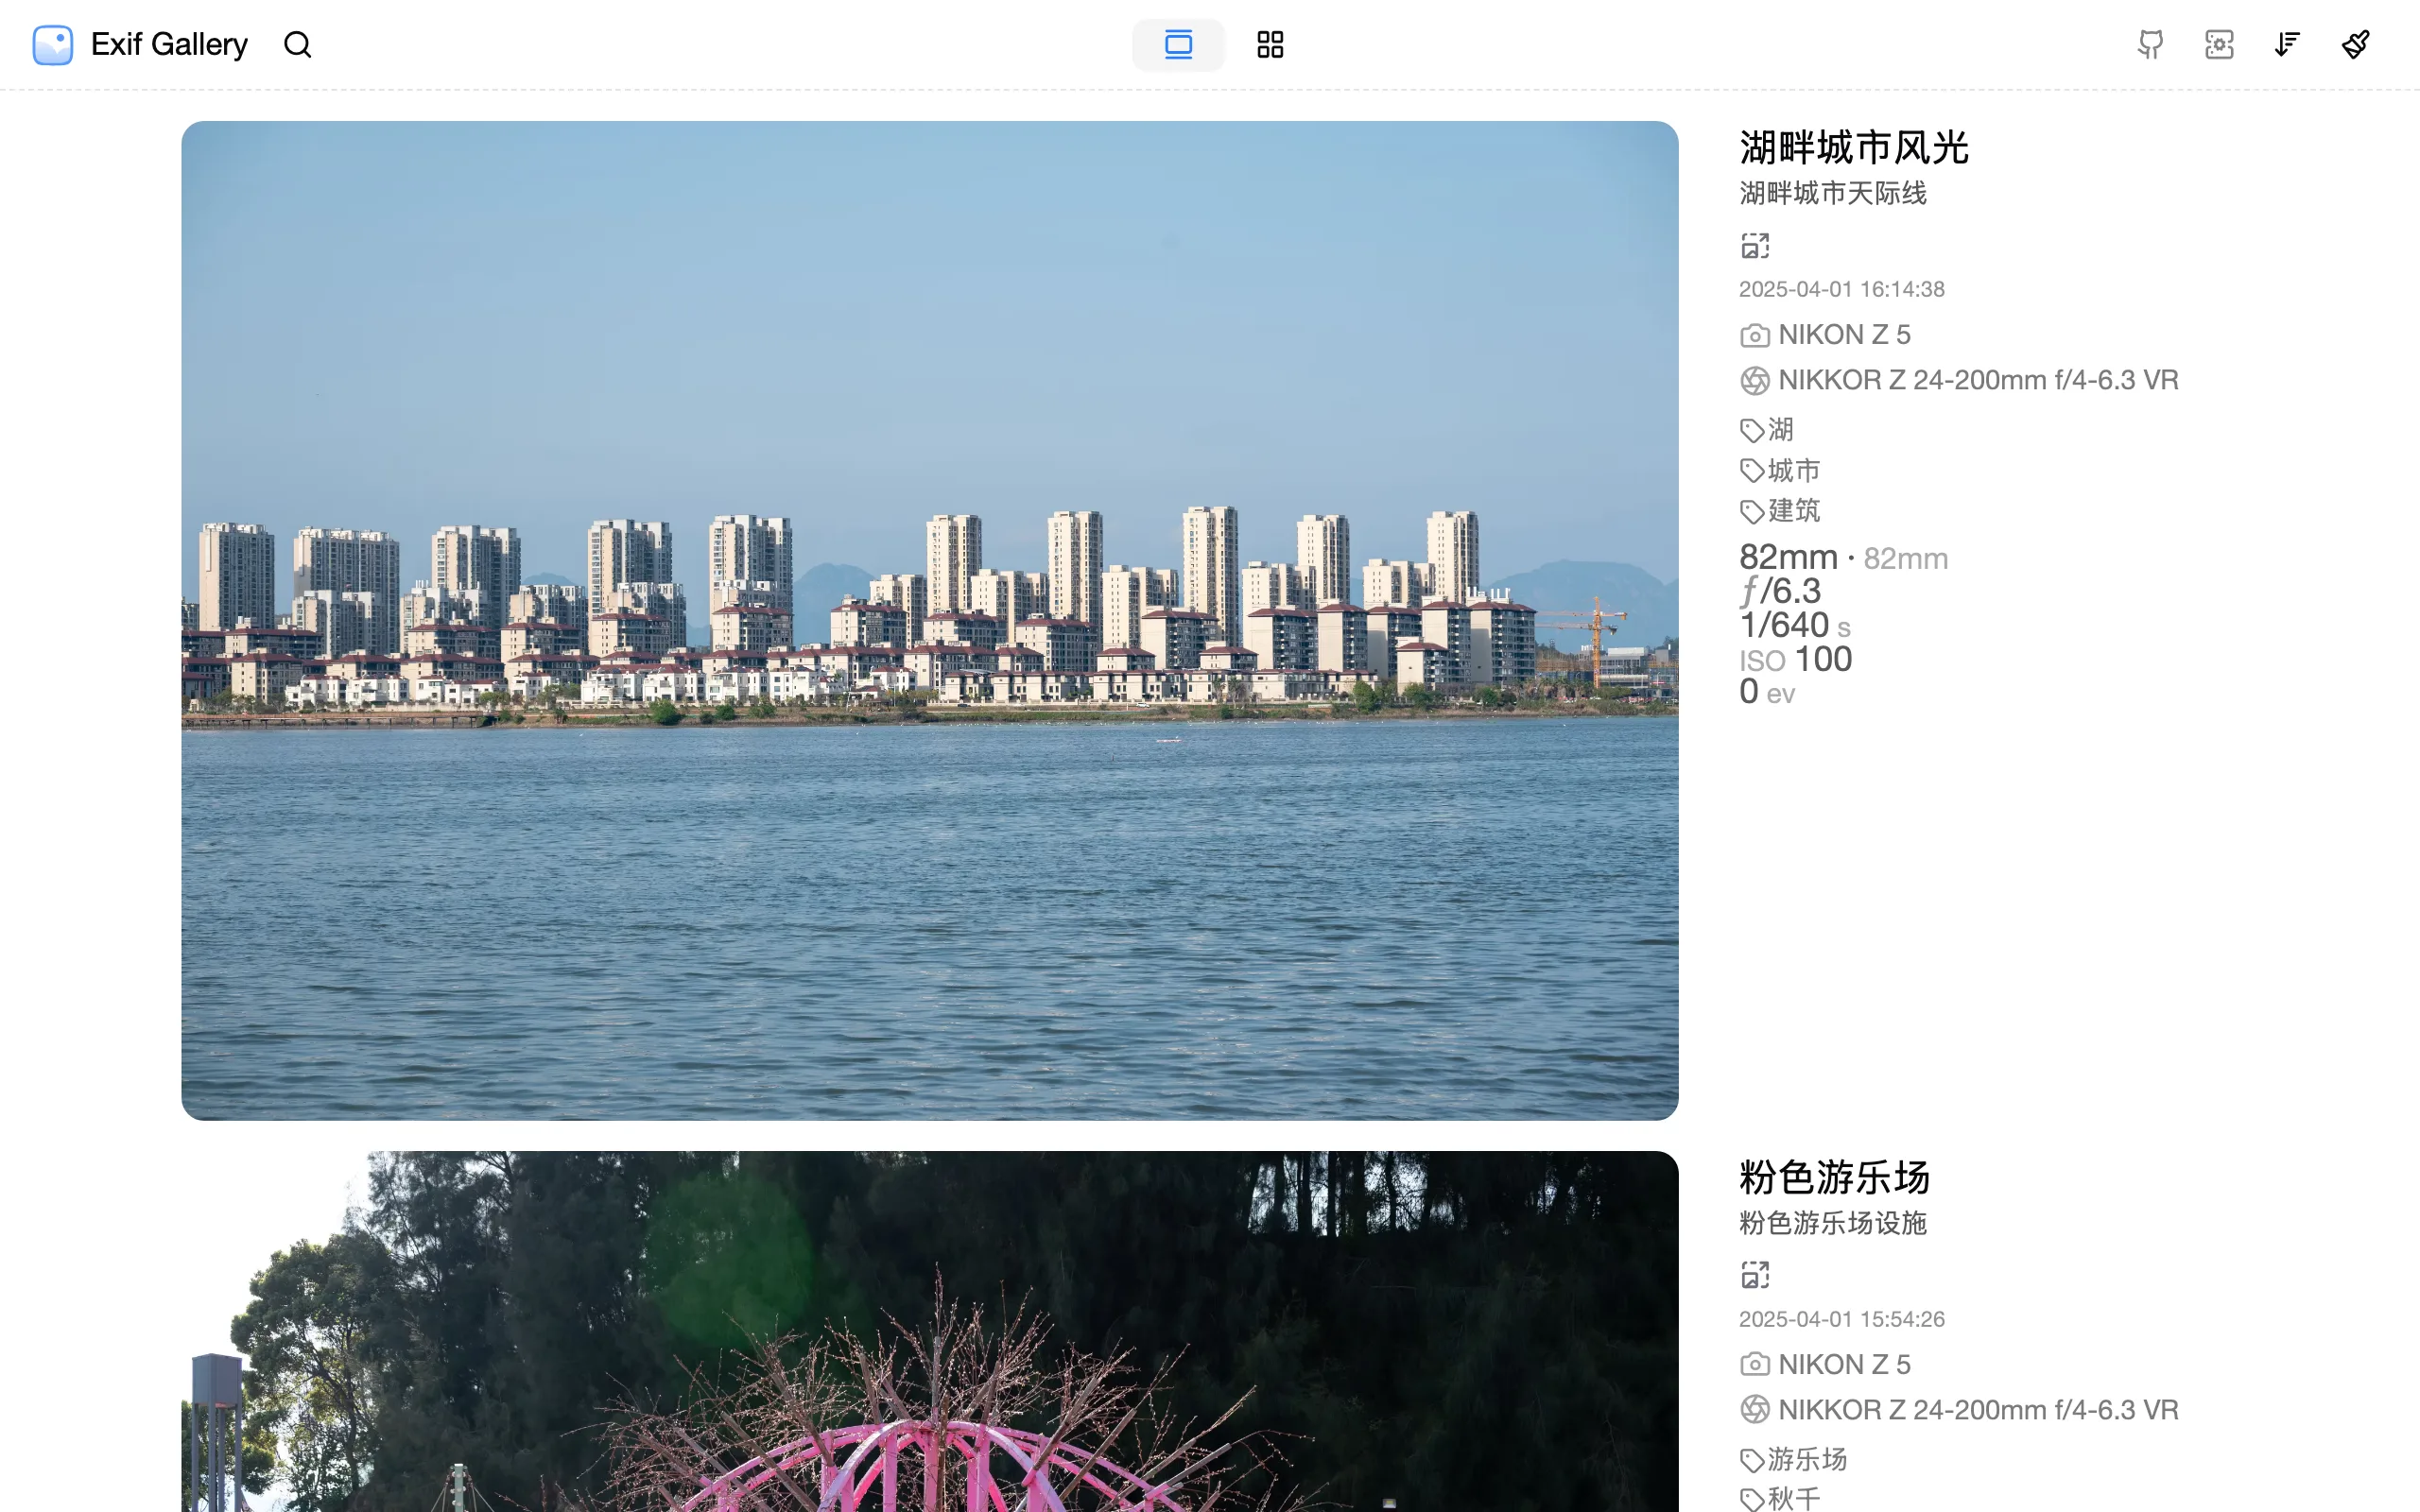Click the tag icon next to 游乐场
The image size is (2420, 1512).
click(1752, 1460)
